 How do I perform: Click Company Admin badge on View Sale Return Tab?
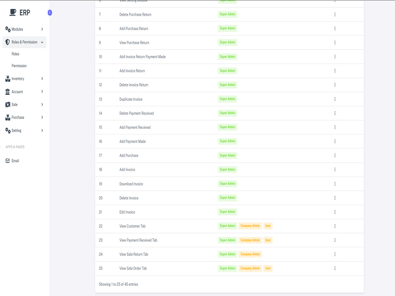click(x=250, y=254)
